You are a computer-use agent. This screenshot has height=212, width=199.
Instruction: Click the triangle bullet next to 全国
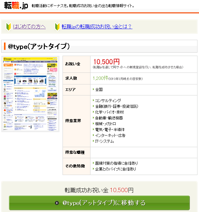pyautogui.click(x=93, y=90)
